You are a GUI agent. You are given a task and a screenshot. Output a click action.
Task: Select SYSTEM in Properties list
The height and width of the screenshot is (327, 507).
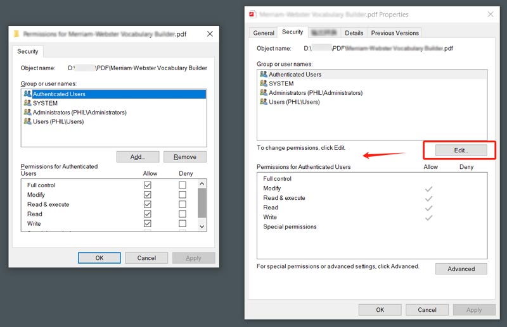(372, 83)
